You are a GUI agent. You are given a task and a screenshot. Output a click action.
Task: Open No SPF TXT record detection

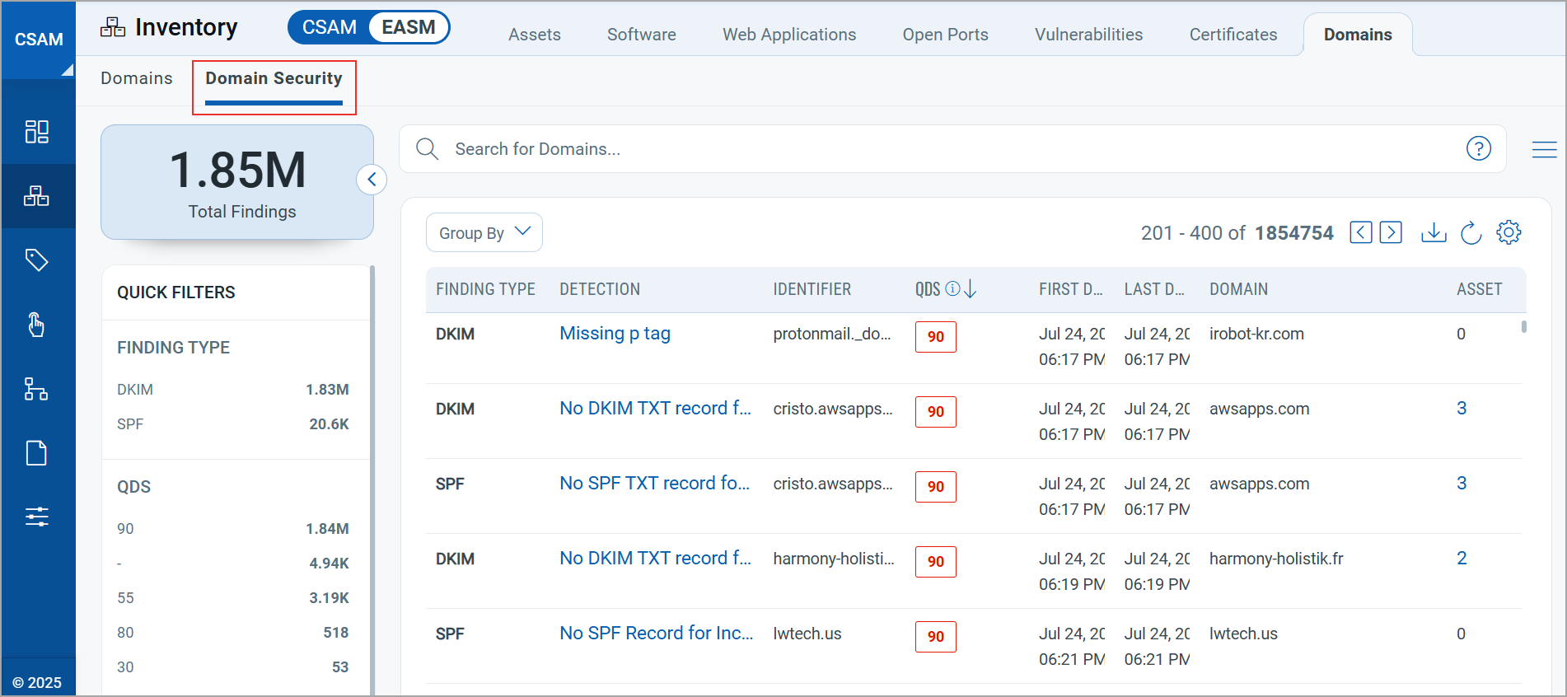[655, 484]
